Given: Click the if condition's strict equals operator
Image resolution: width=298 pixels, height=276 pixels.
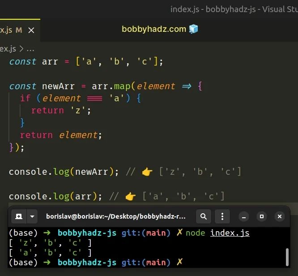Looking at the screenshot, I should coord(94,99).
